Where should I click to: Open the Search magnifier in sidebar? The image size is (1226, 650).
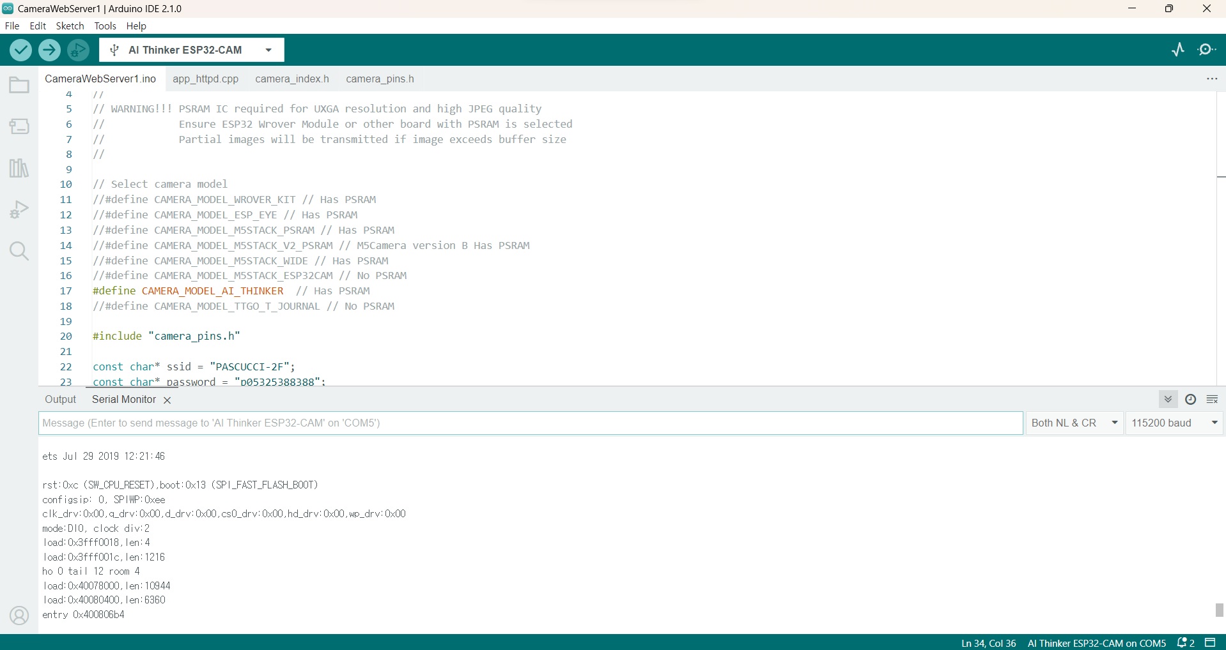(x=19, y=251)
